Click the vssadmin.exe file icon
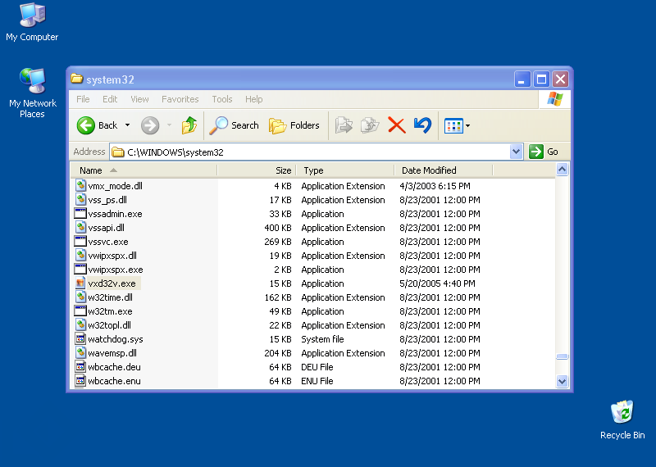 (x=80, y=214)
